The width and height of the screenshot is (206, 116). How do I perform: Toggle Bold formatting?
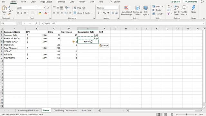tap(18, 13)
